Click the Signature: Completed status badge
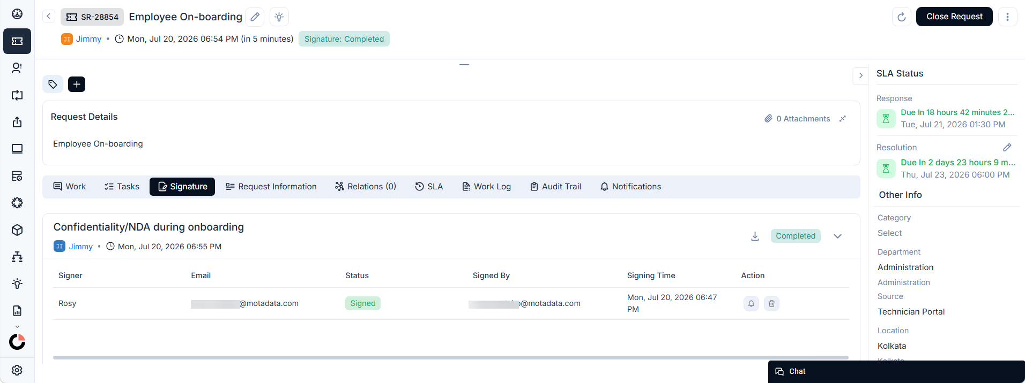Screen dimensions: 1025x383 (x=344, y=39)
